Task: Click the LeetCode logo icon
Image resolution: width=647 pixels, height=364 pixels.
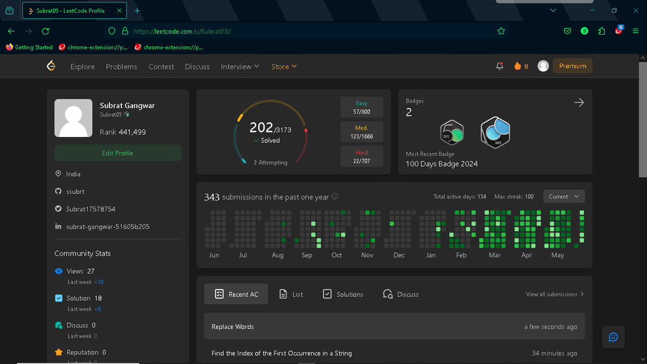Action: [x=51, y=66]
